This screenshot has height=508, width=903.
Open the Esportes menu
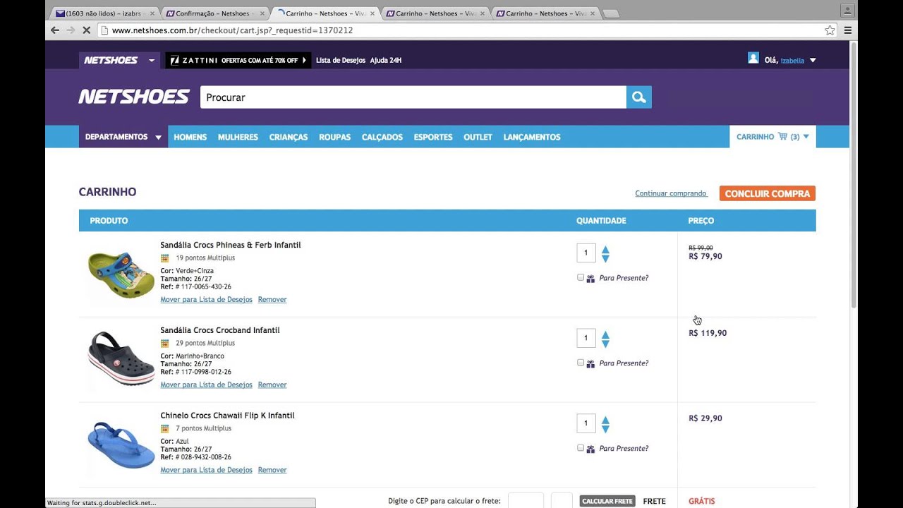click(433, 137)
